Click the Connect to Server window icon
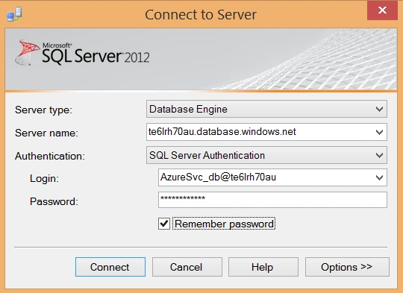Image resolution: width=403 pixels, height=293 pixels. 14,14
